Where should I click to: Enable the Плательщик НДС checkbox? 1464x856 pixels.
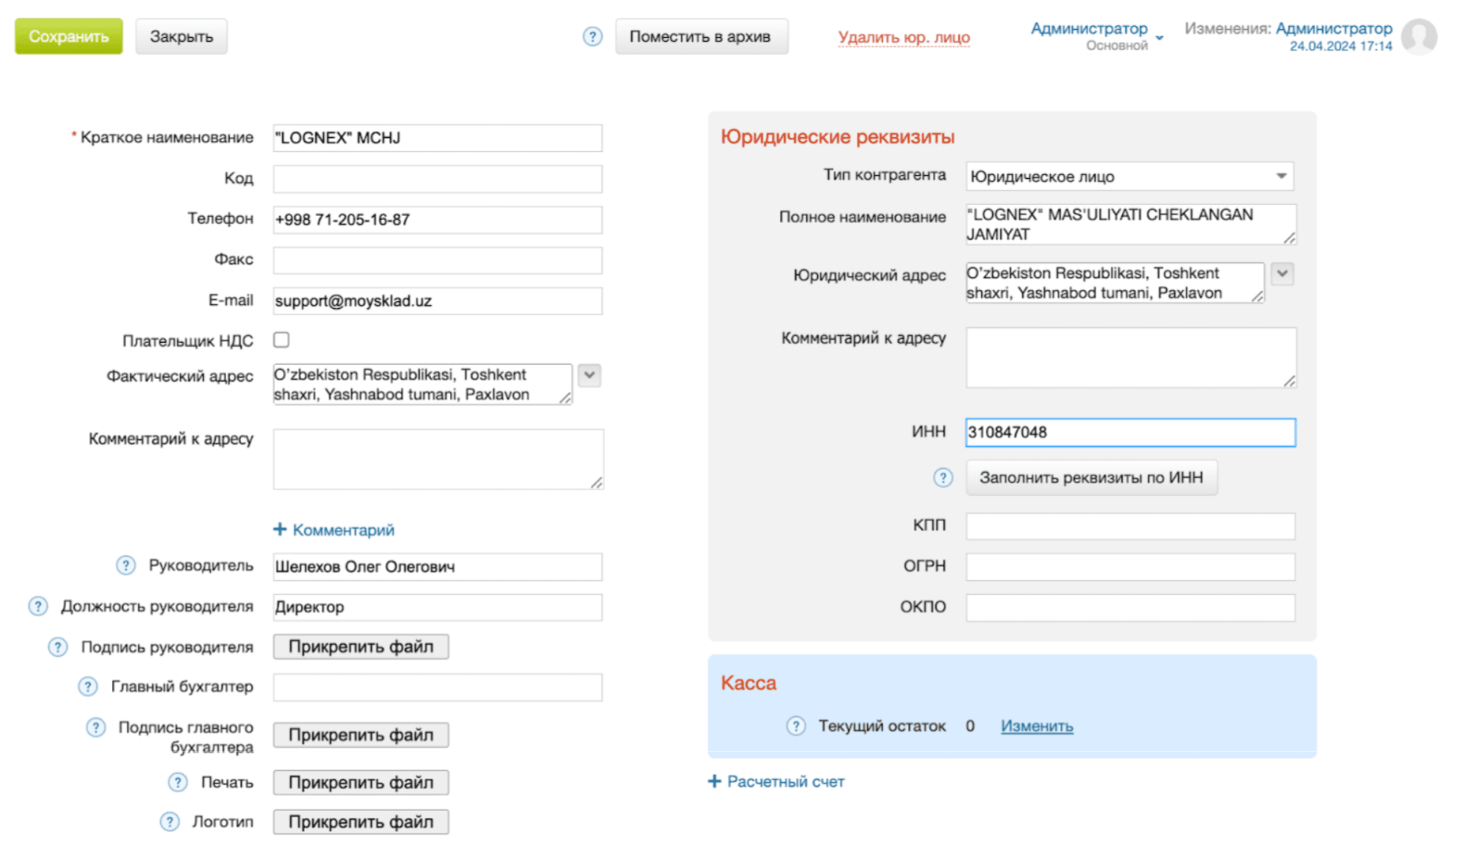281,340
